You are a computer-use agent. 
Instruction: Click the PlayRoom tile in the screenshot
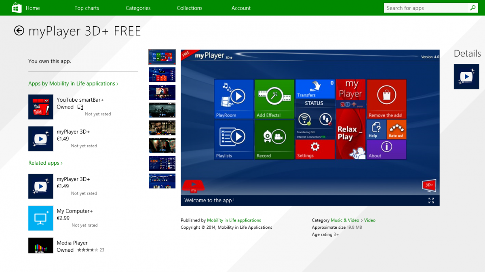pyautogui.click(x=234, y=99)
